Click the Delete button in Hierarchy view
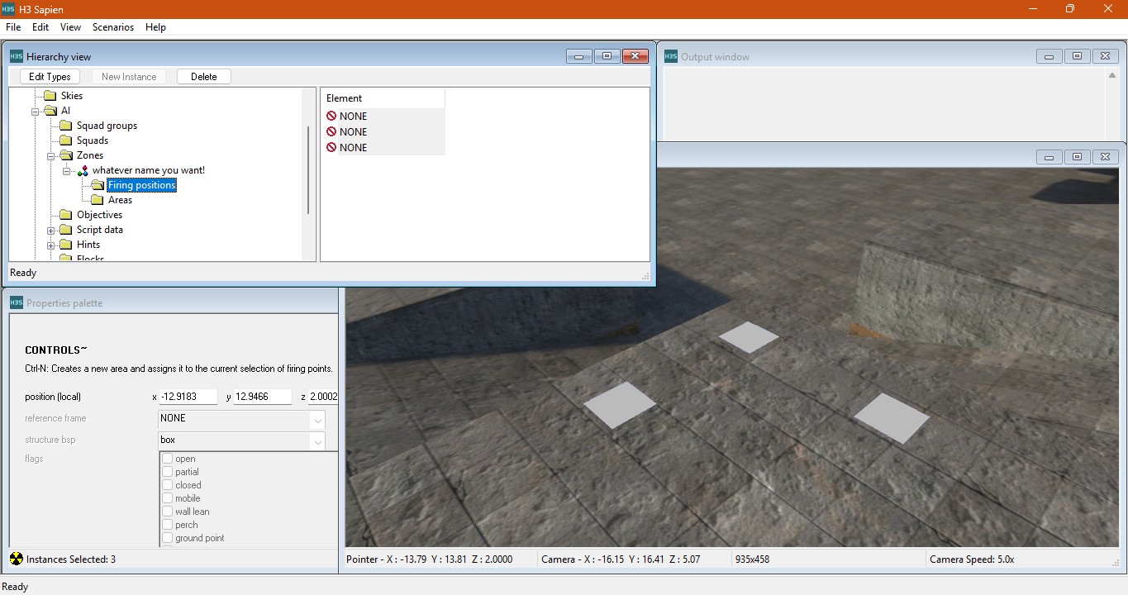The width and height of the screenshot is (1128, 595). coord(204,77)
